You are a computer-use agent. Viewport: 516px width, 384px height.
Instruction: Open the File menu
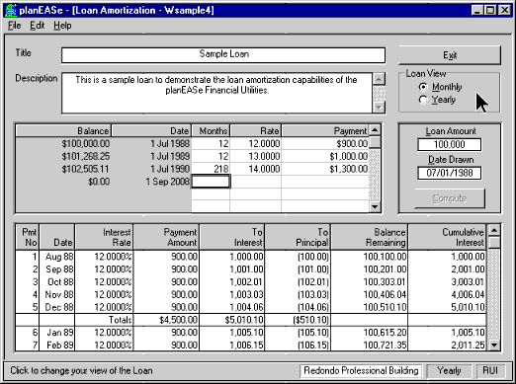[14, 26]
